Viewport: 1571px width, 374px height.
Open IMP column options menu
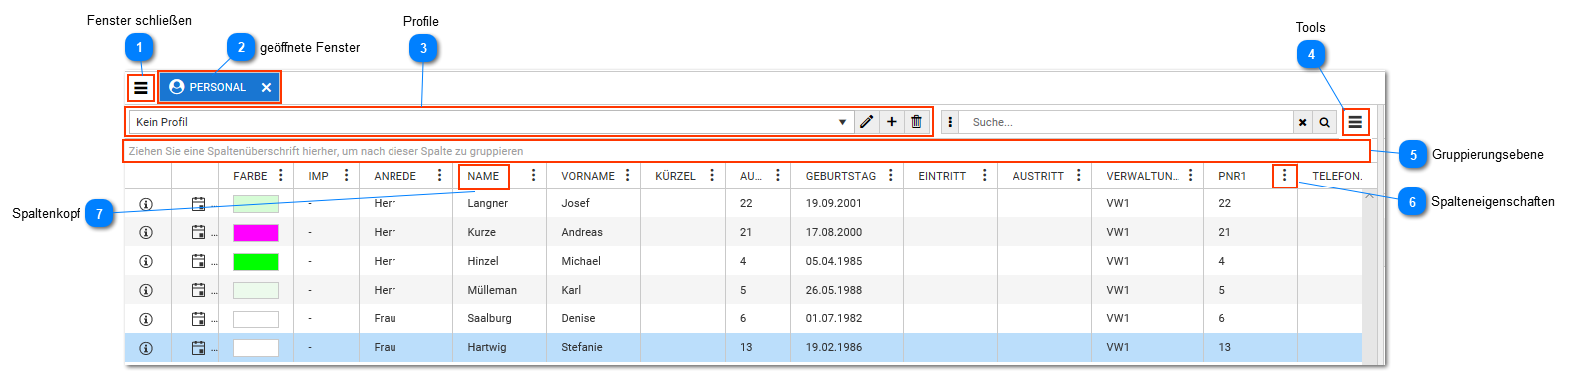coord(347,175)
